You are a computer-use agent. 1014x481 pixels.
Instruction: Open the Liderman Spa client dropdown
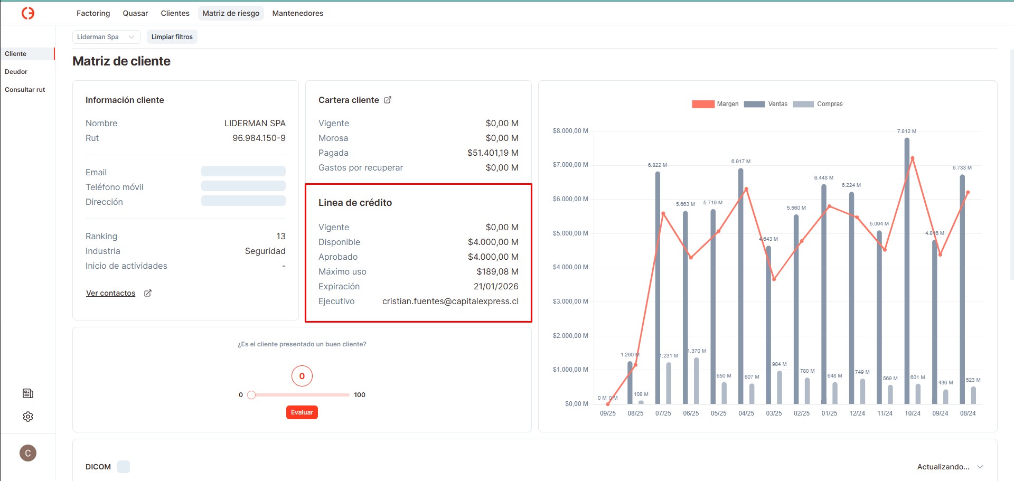tap(106, 37)
